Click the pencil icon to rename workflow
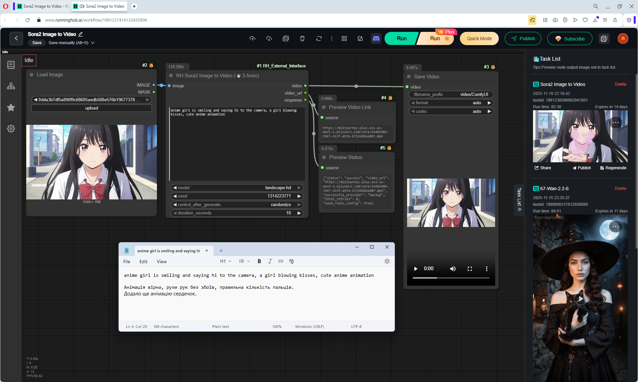This screenshot has height=382, width=638. 80,34
